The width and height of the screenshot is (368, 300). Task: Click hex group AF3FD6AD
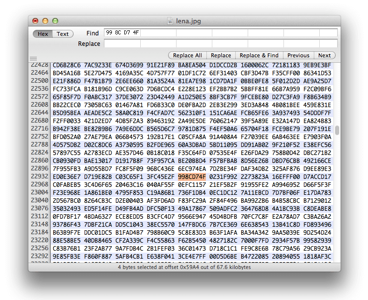(161, 201)
